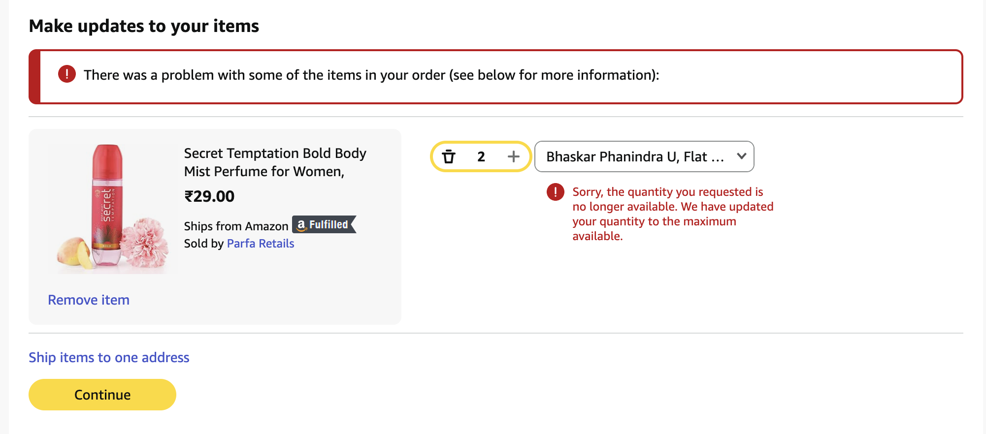The height and width of the screenshot is (434, 986).
Task: Click the quantity value 2
Action: click(x=481, y=157)
